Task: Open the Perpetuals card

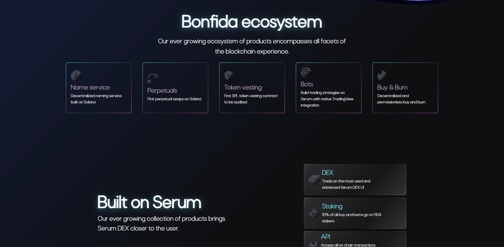Action: [175, 88]
